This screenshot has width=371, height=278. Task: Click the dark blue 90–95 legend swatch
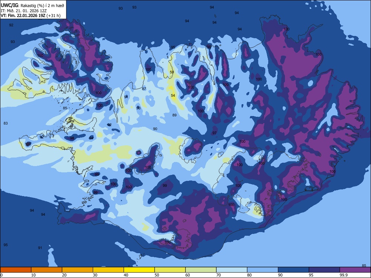(x=293, y=270)
